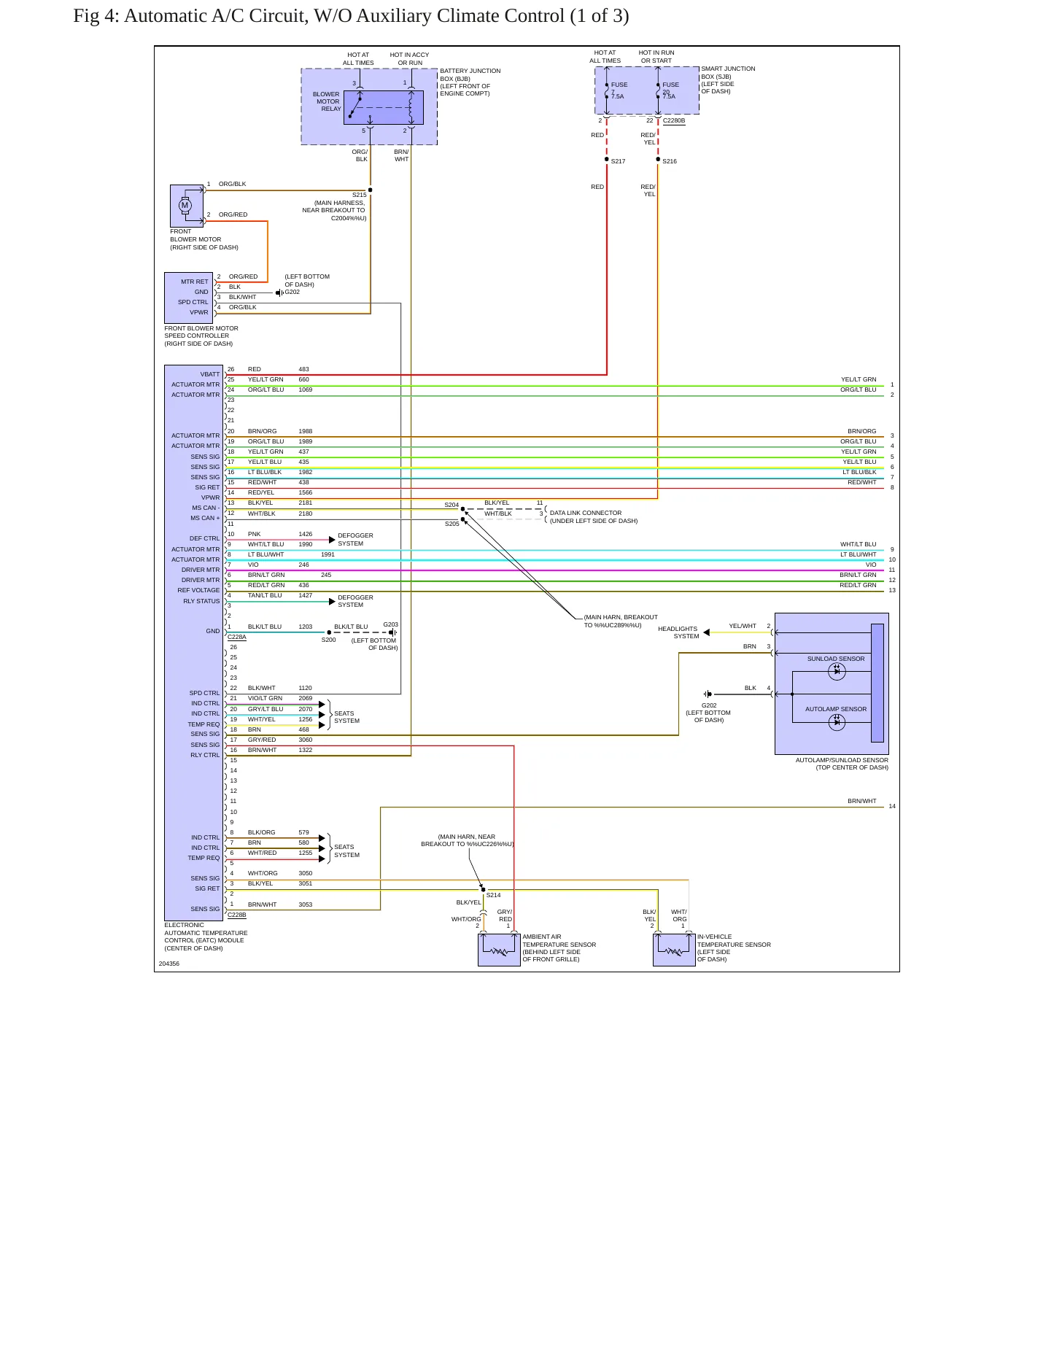Click 'AUTOLAMP/SUNLOAD SENSOR' caption text
The width and height of the screenshot is (1054, 1364).
click(842, 760)
